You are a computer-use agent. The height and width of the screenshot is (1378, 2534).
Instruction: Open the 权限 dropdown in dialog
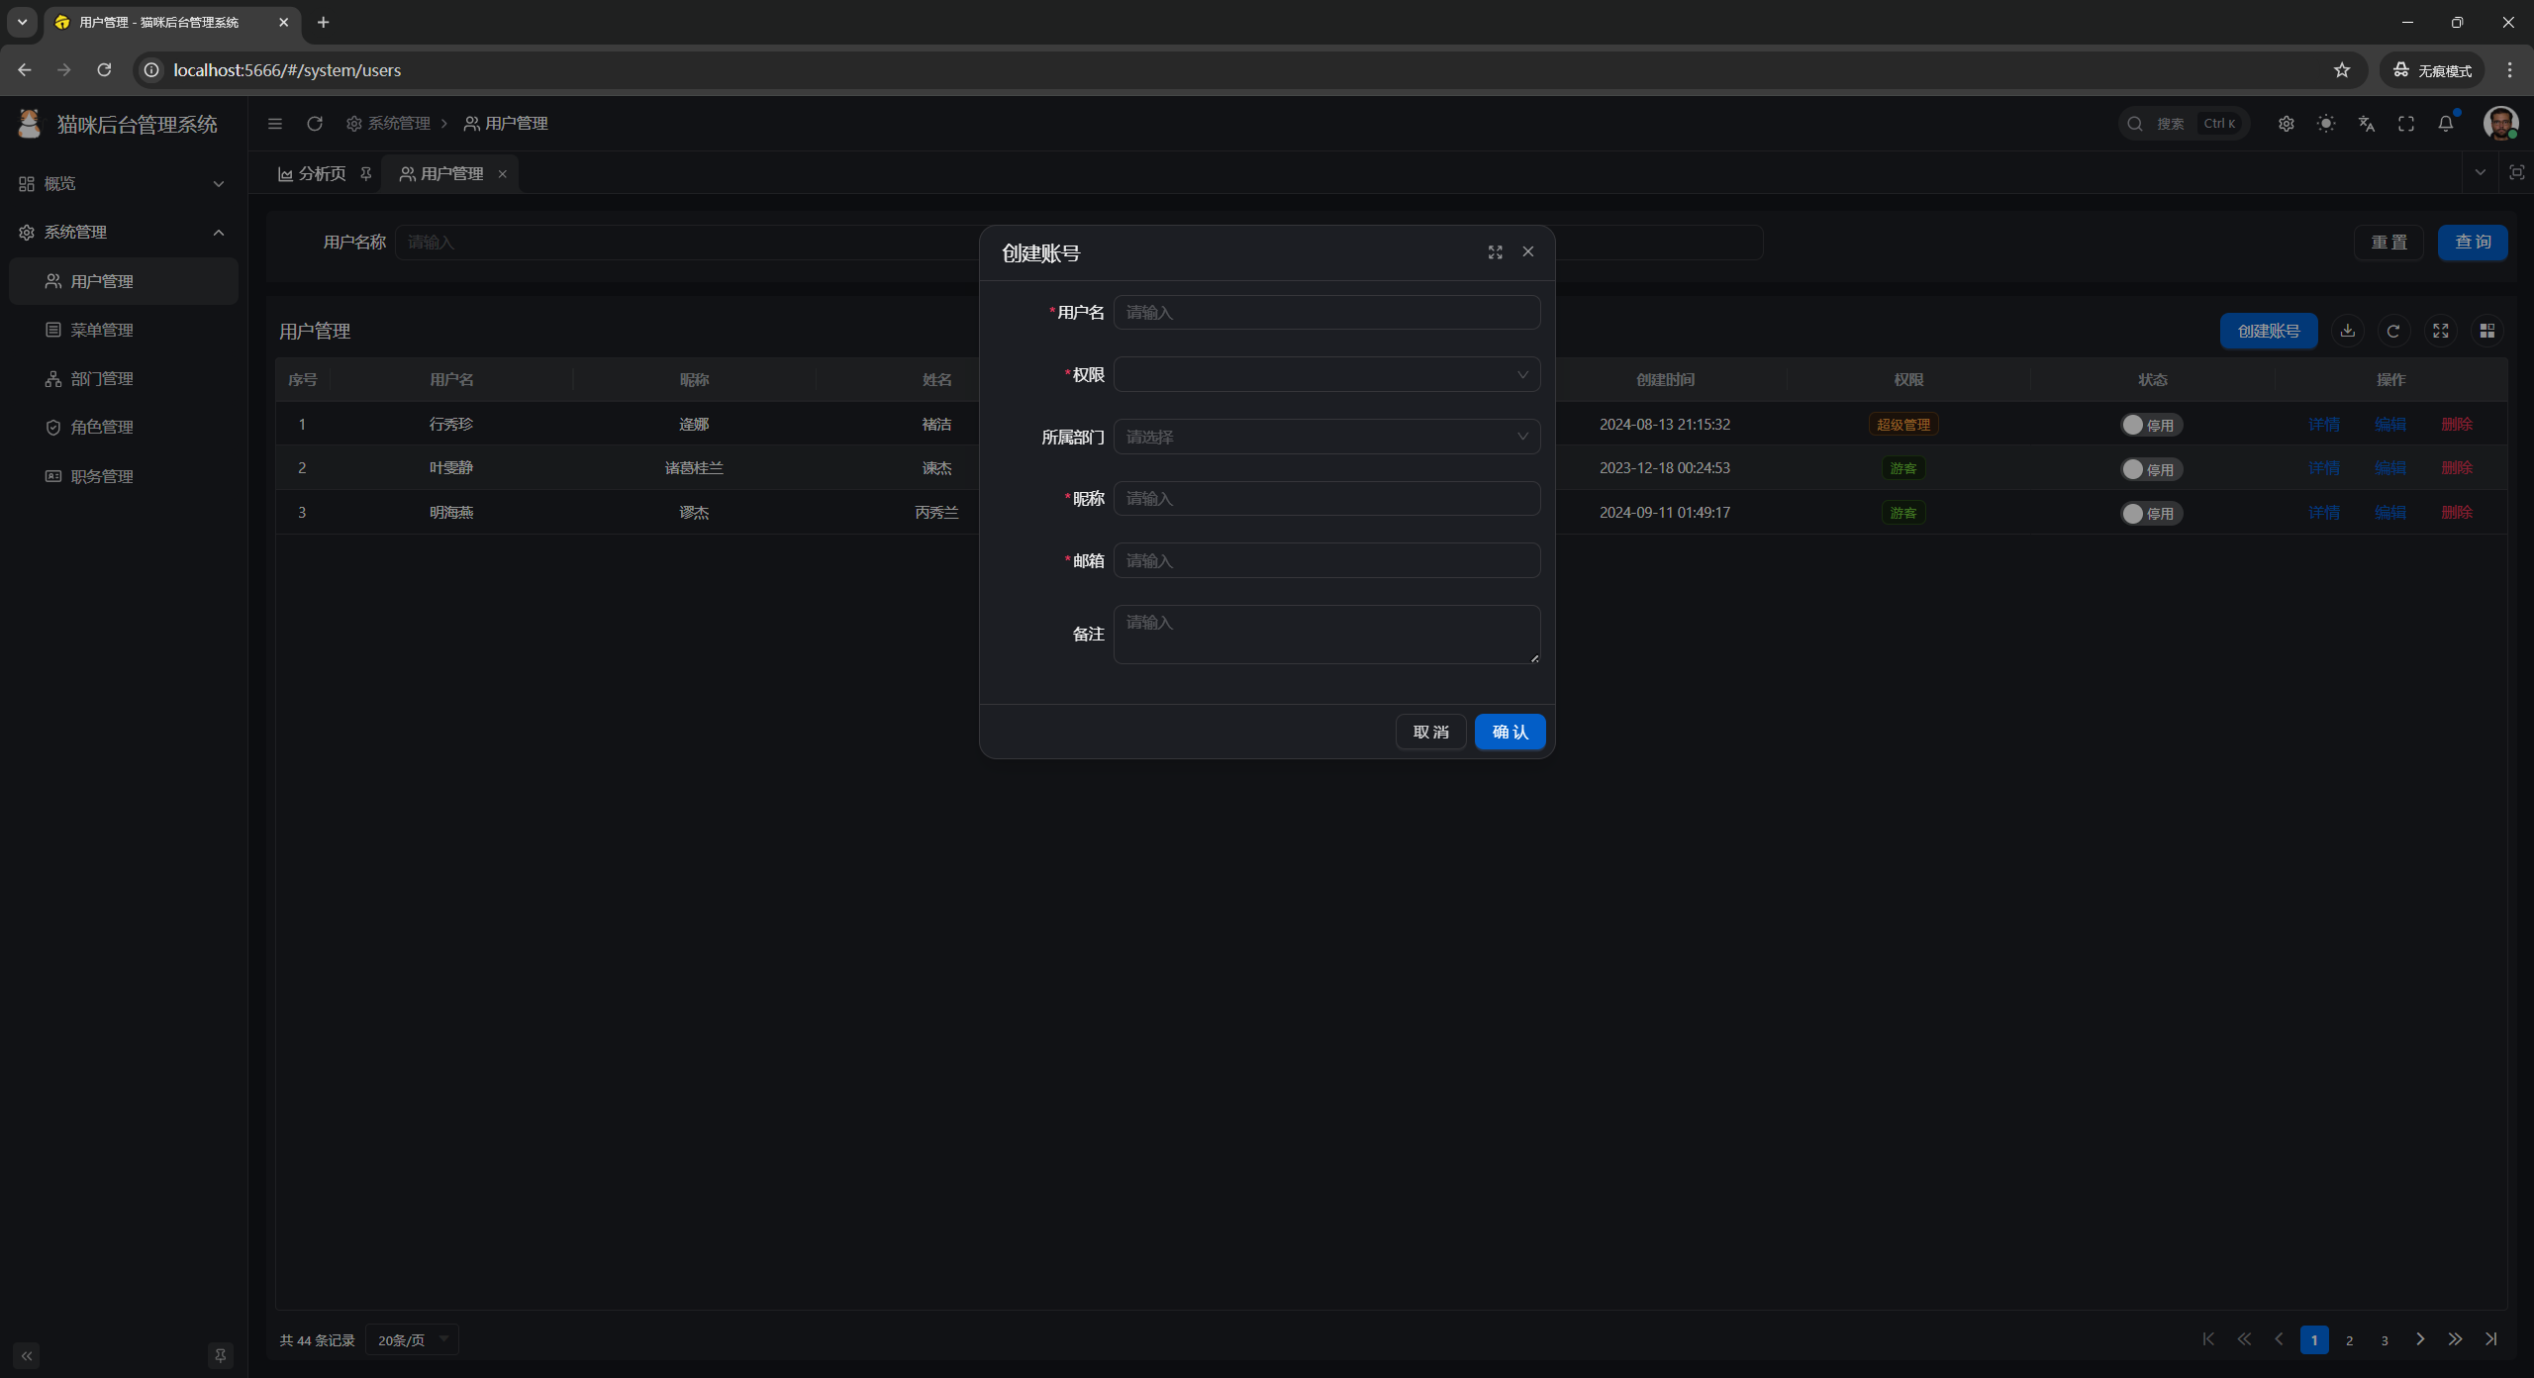1325,374
